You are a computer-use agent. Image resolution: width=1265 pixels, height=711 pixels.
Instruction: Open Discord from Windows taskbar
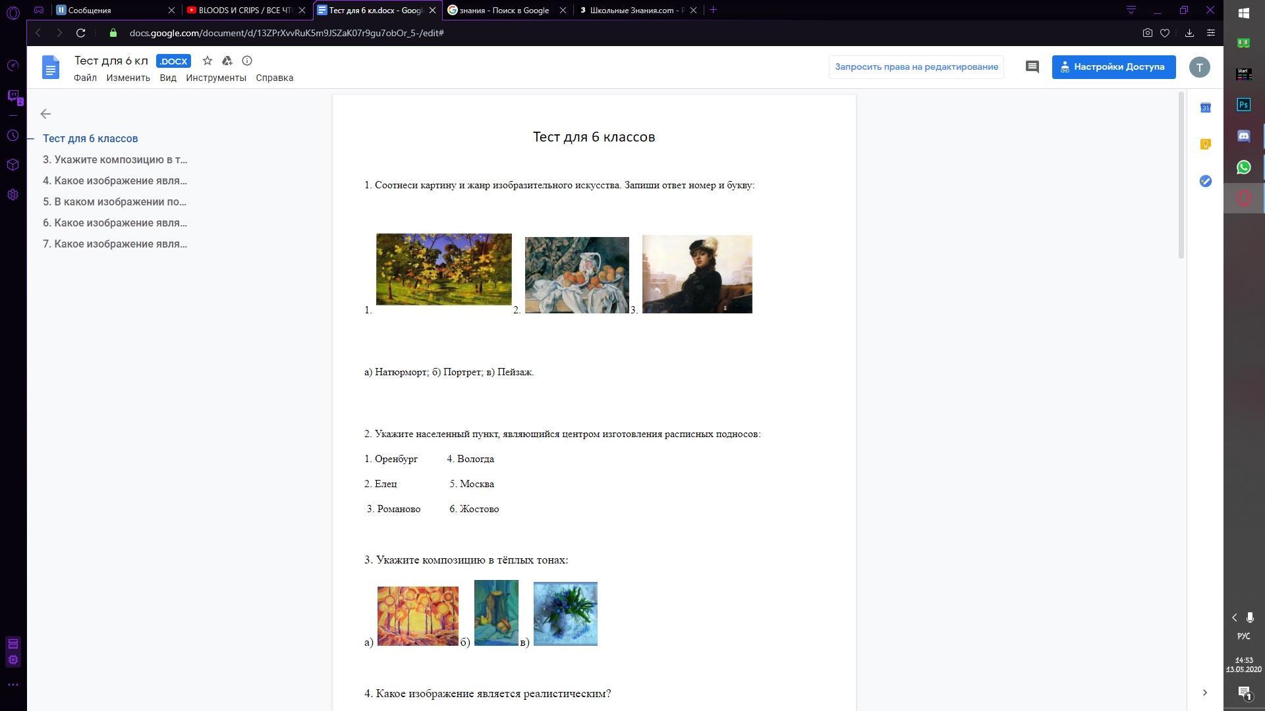point(1243,136)
